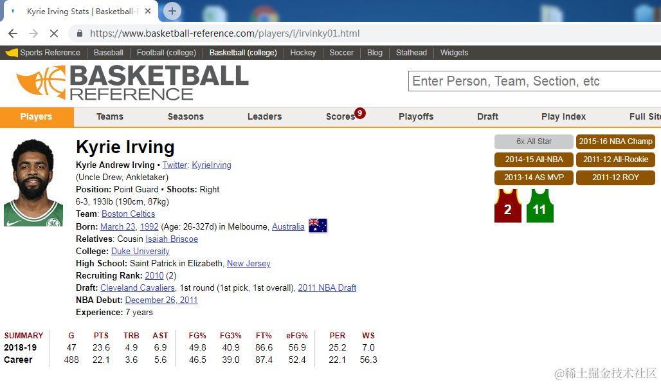Click the Career WS value 56.3

368,360
